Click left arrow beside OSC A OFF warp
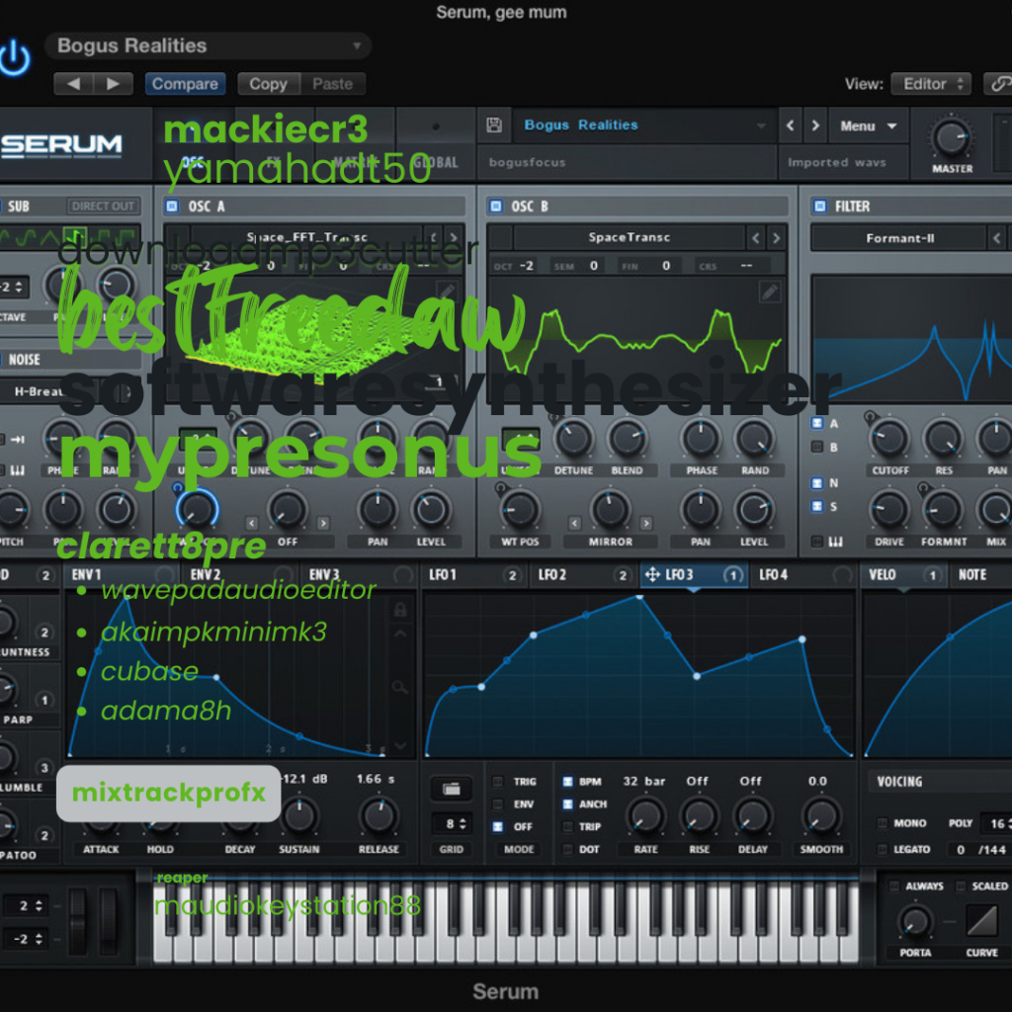This screenshot has height=1012, width=1012. coord(252,523)
